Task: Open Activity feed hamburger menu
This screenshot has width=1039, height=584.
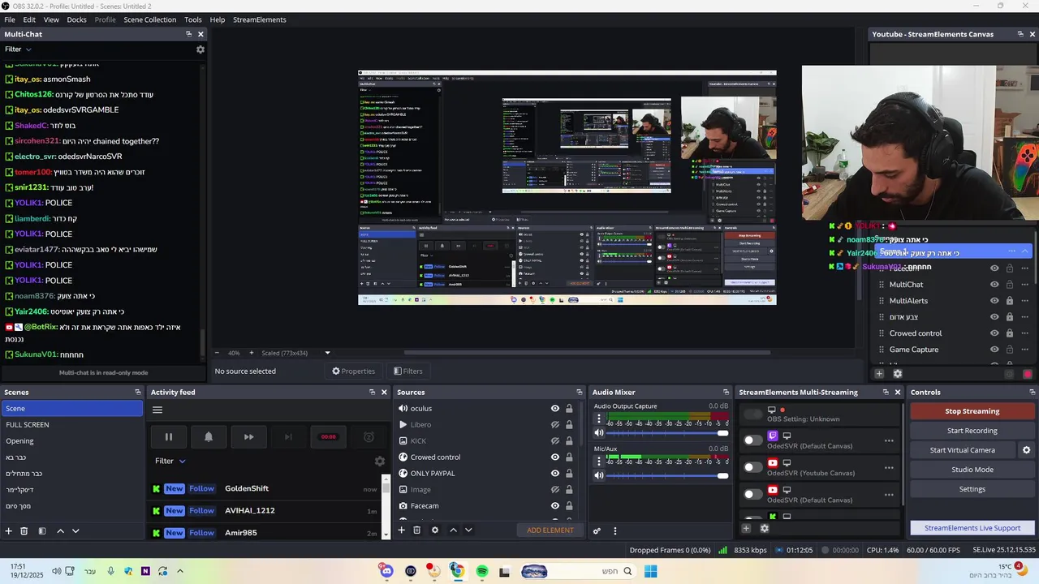Action: [157, 410]
